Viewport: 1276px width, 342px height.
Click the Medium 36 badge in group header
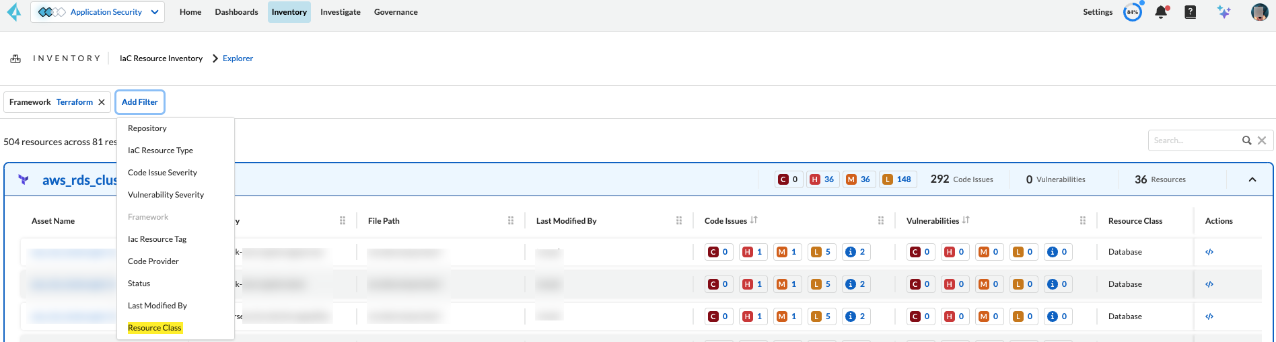coord(859,179)
